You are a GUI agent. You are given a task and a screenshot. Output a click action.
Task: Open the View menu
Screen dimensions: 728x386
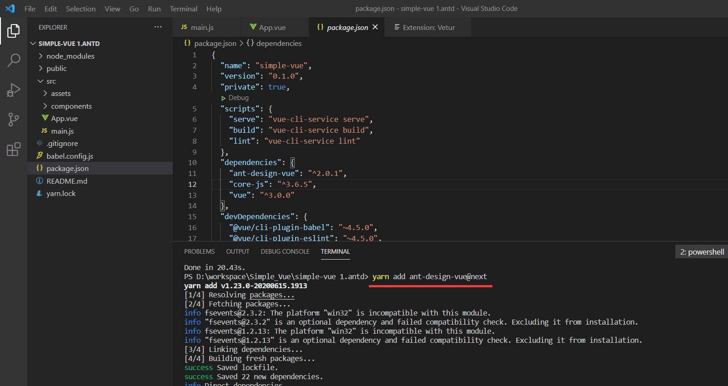point(112,9)
